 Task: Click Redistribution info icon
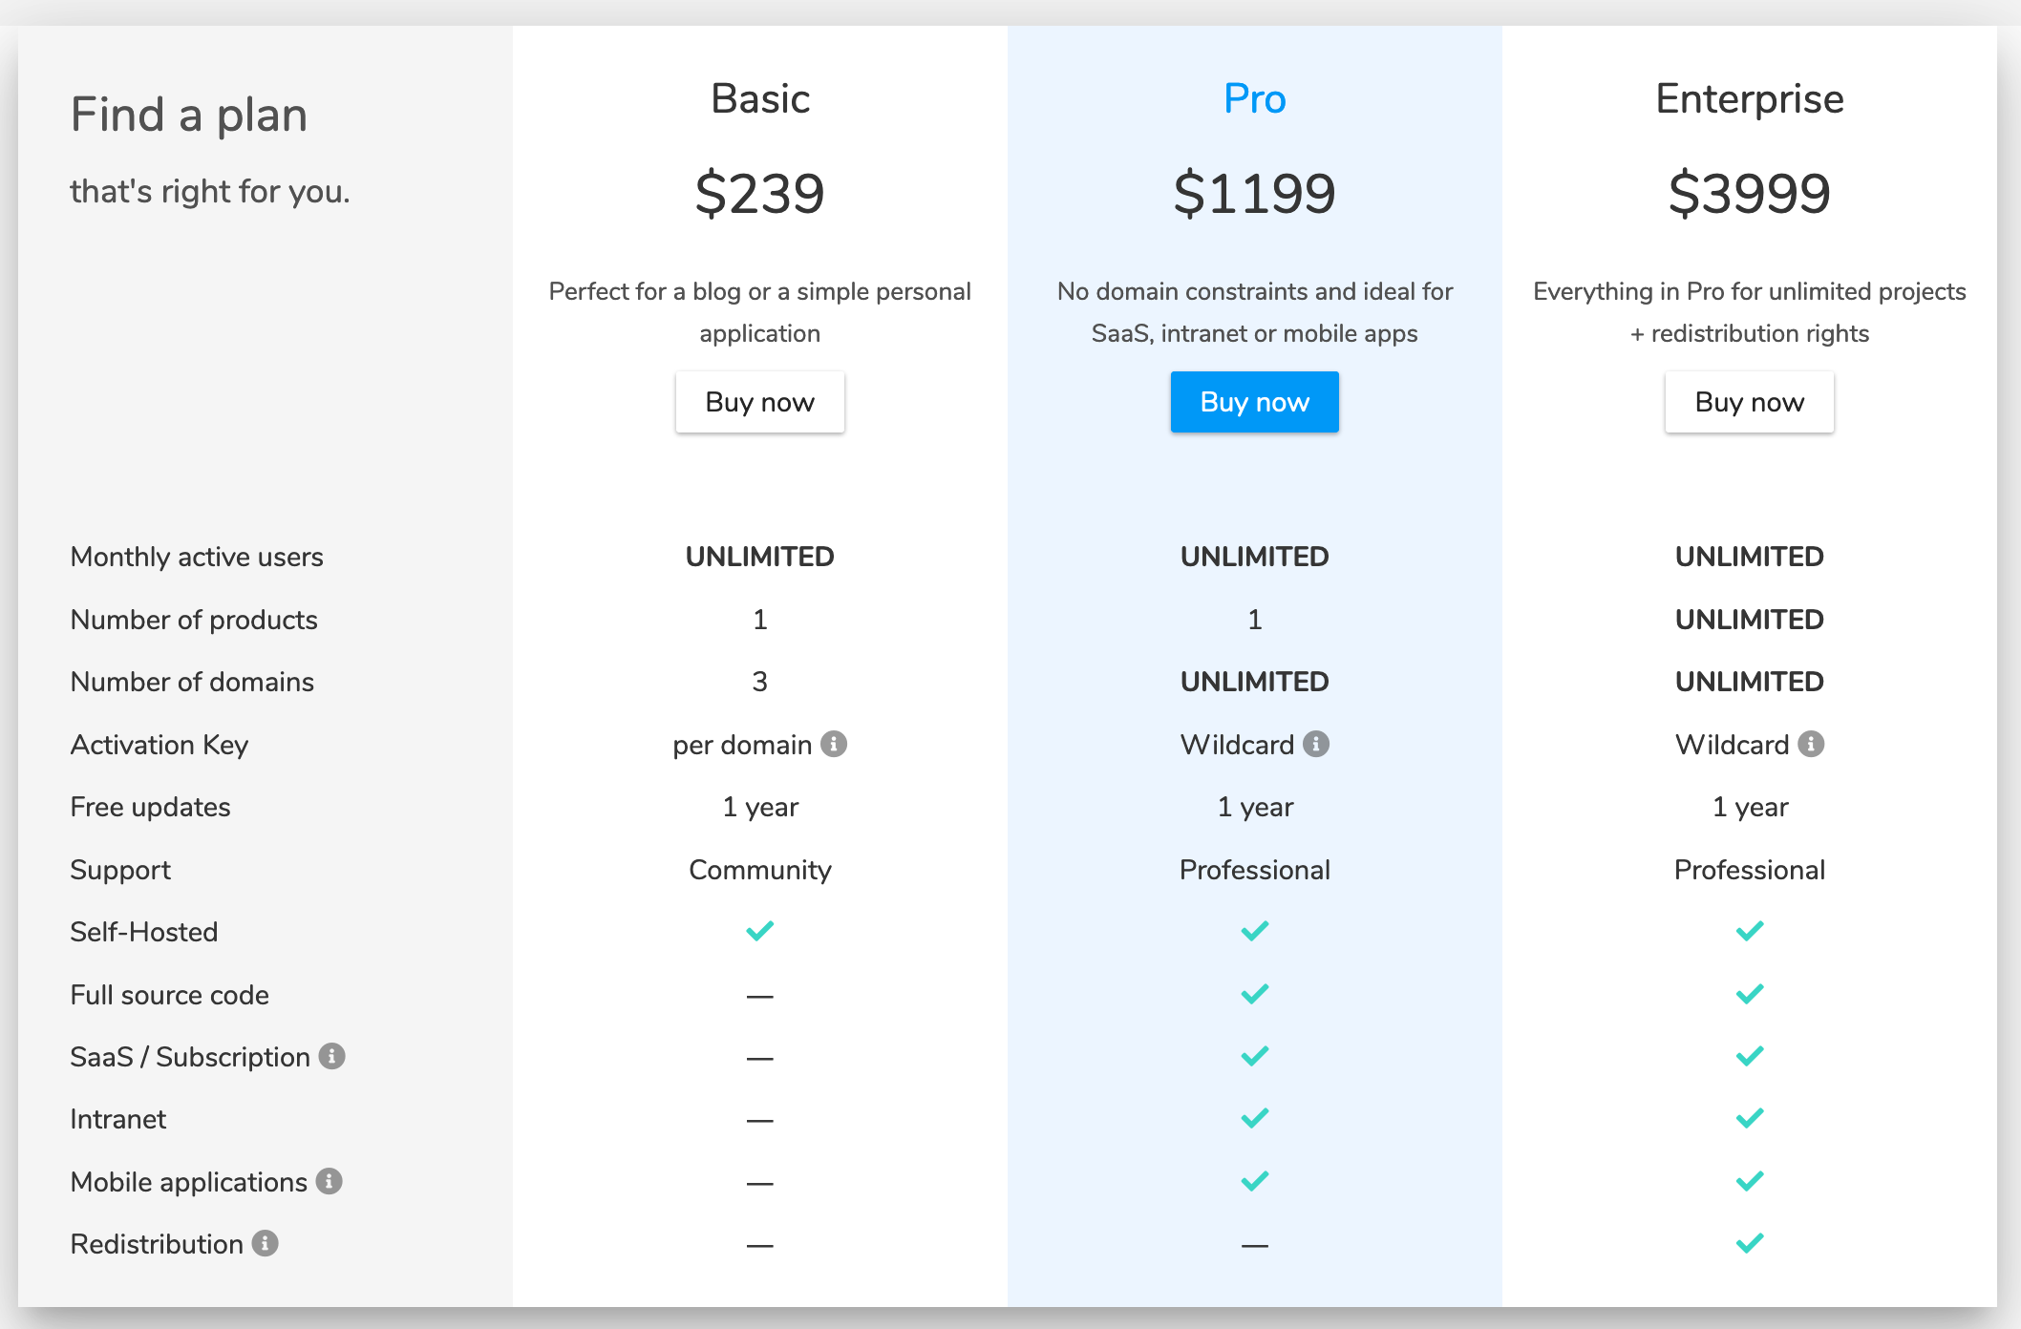[265, 1243]
